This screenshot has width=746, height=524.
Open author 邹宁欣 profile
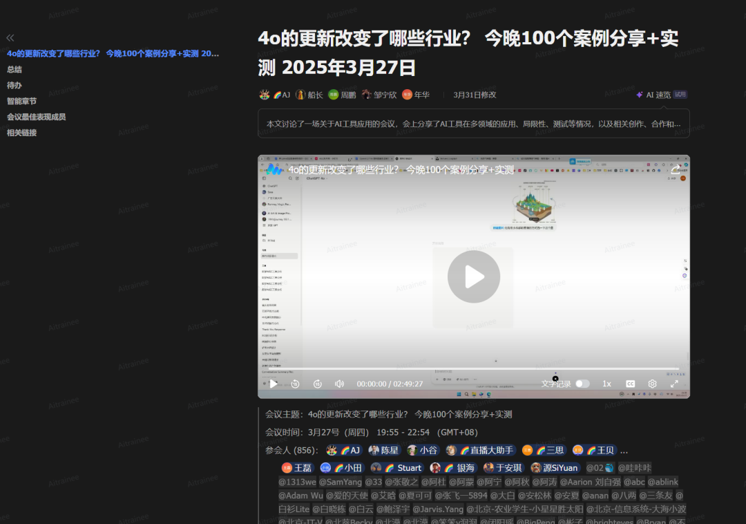tap(379, 95)
